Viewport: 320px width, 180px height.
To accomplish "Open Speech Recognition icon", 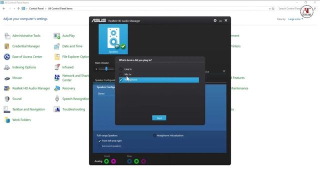I will pos(57,99).
